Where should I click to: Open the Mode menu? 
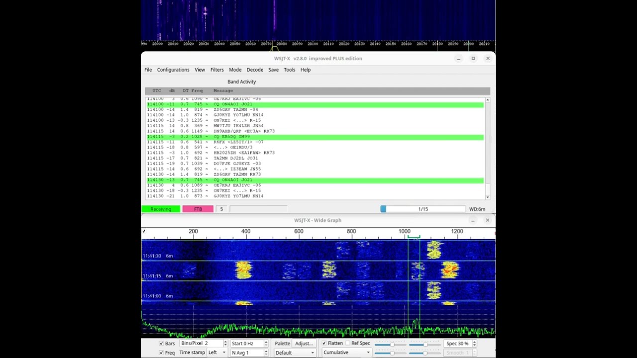tap(235, 70)
